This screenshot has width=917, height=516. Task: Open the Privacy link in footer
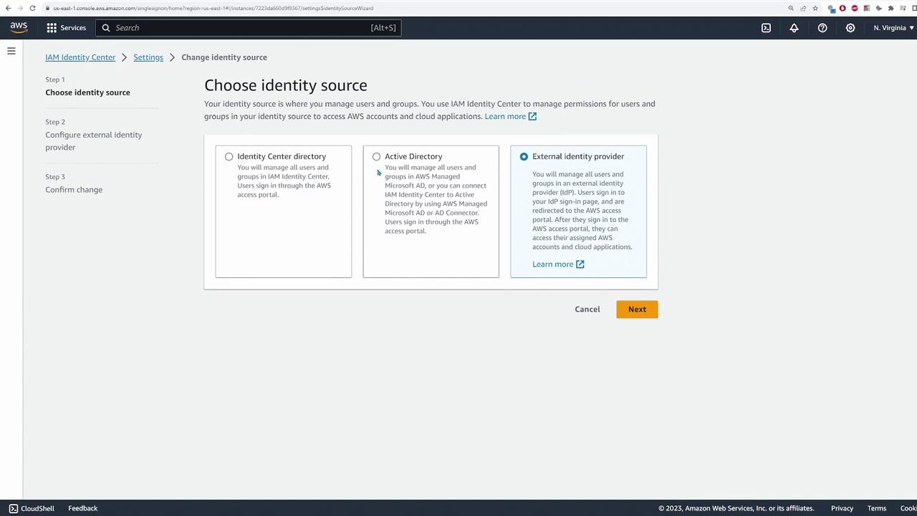pyautogui.click(x=842, y=508)
